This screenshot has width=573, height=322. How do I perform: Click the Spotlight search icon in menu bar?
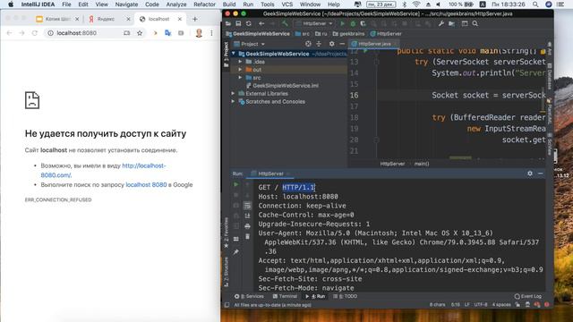tap(535, 4)
